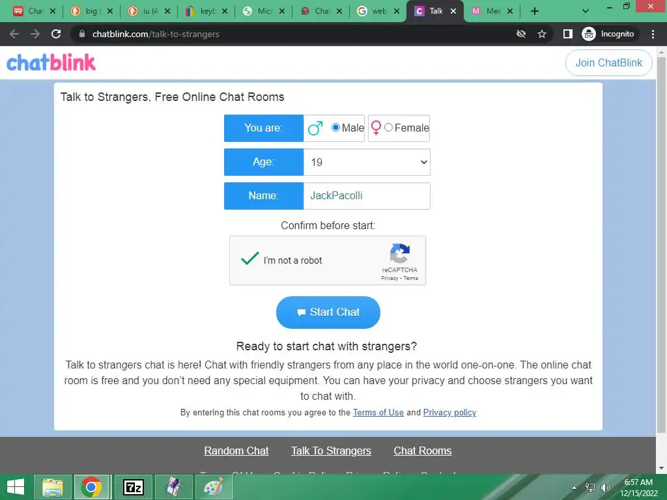Screen dimensions: 667x500
Task: Open the Talk To Strangers footer link
Action: click(331, 451)
